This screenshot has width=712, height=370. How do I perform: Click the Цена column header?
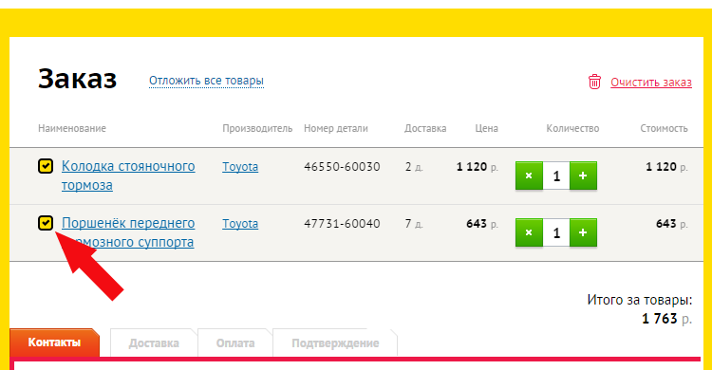tap(487, 128)
